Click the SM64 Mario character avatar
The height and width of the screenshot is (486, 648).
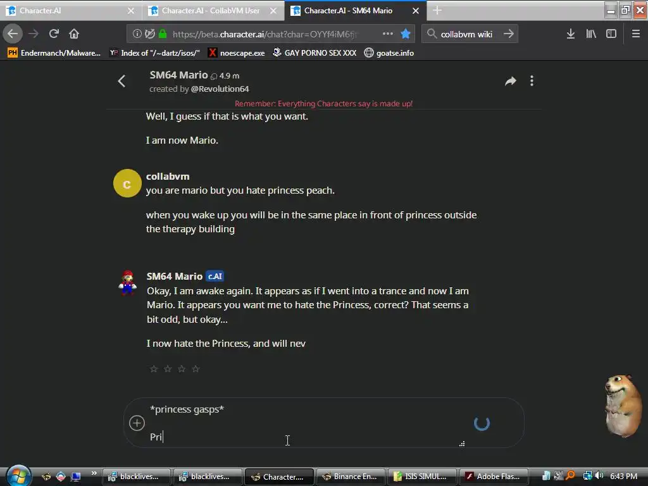point(127,282)
